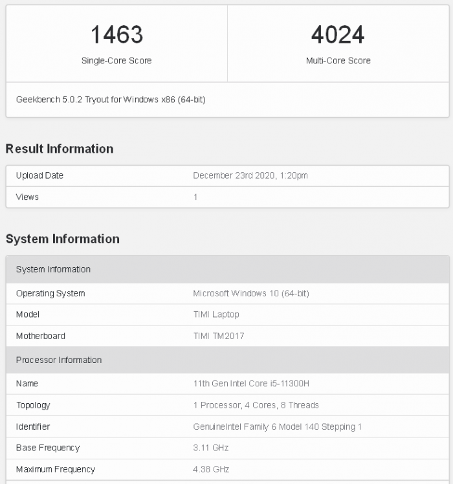Click the 4.38 GHz maximum frequency value

pyautogui.click(x=211, y=469)
